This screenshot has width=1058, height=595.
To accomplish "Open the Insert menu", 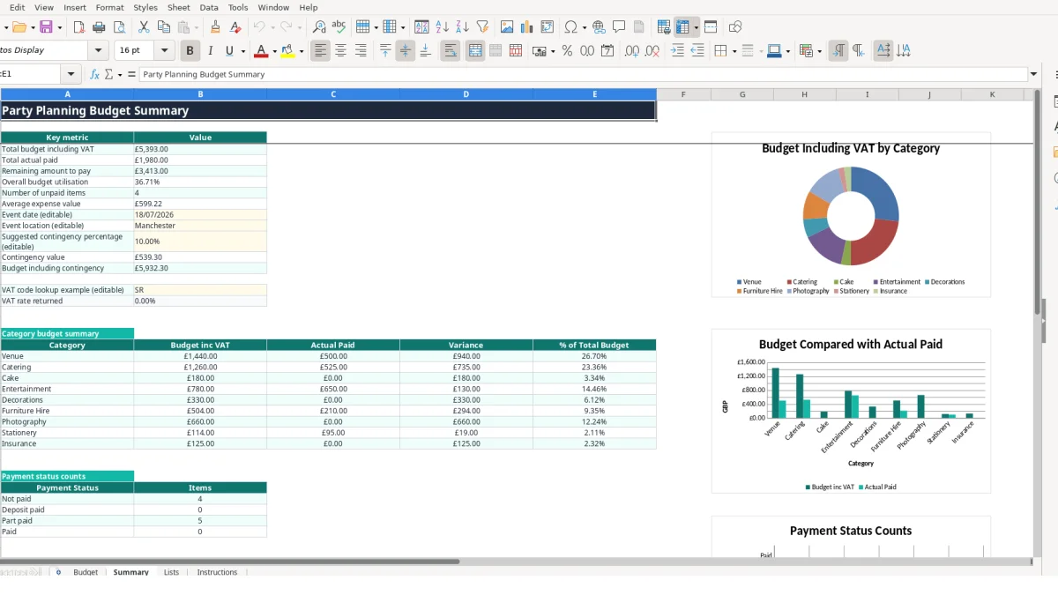I will point(75,7).
